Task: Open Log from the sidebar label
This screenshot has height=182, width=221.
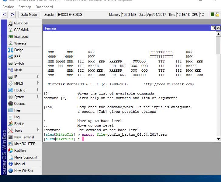Action: (17, 117)
